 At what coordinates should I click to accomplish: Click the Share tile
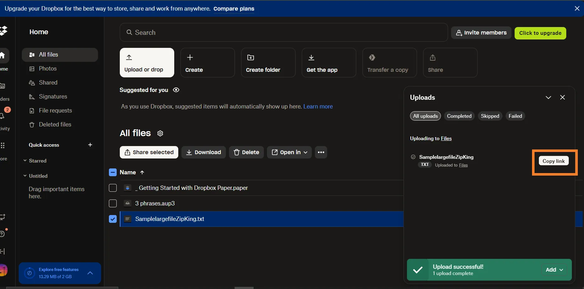tap(450, 62)
